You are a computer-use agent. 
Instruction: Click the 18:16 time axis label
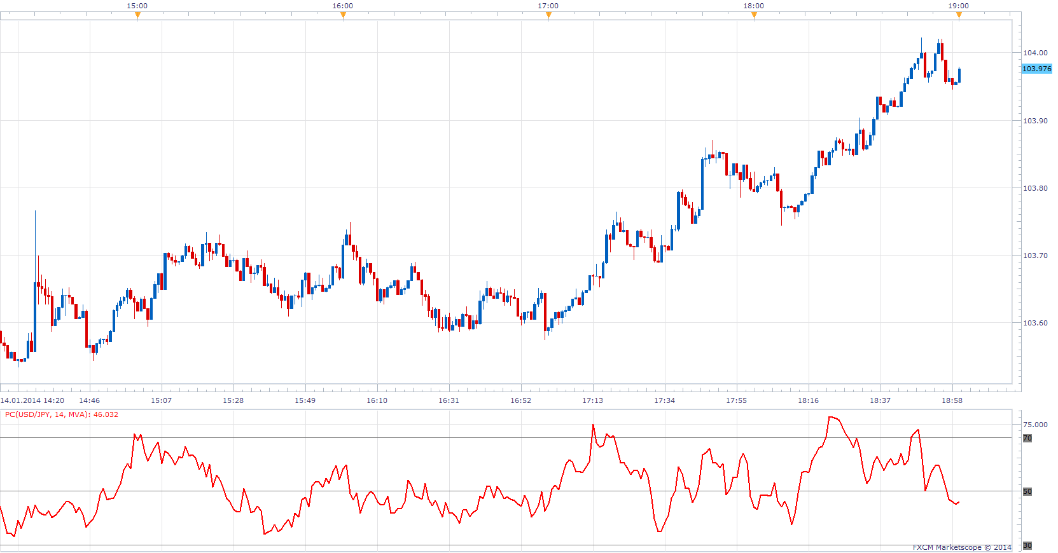coord(808,400)
